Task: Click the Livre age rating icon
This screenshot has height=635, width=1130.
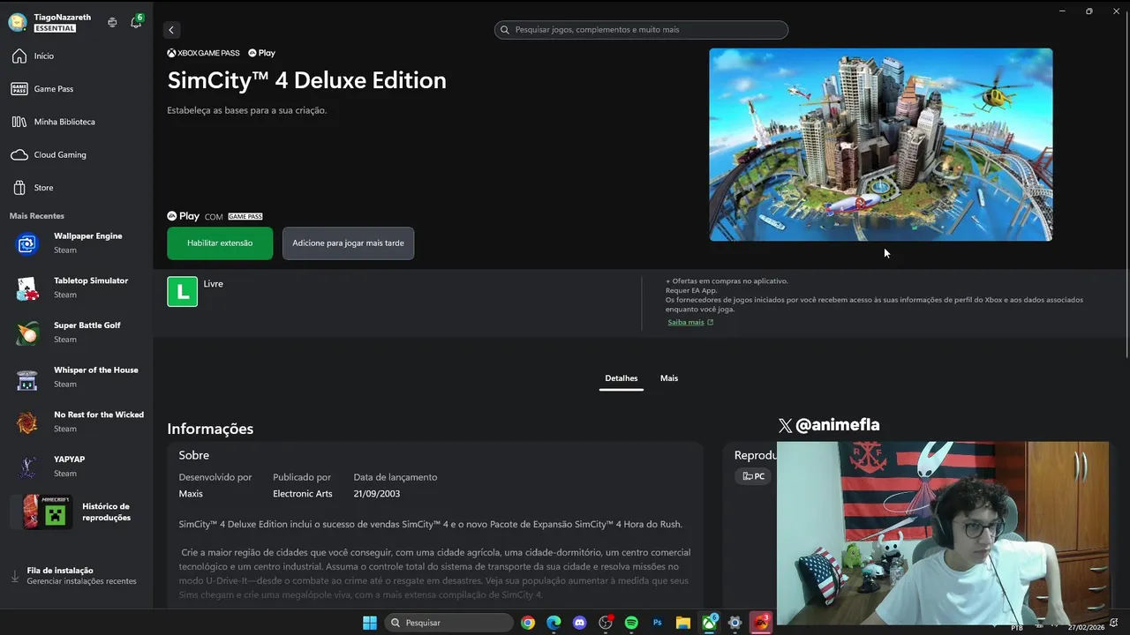Action: coord(182,292)
